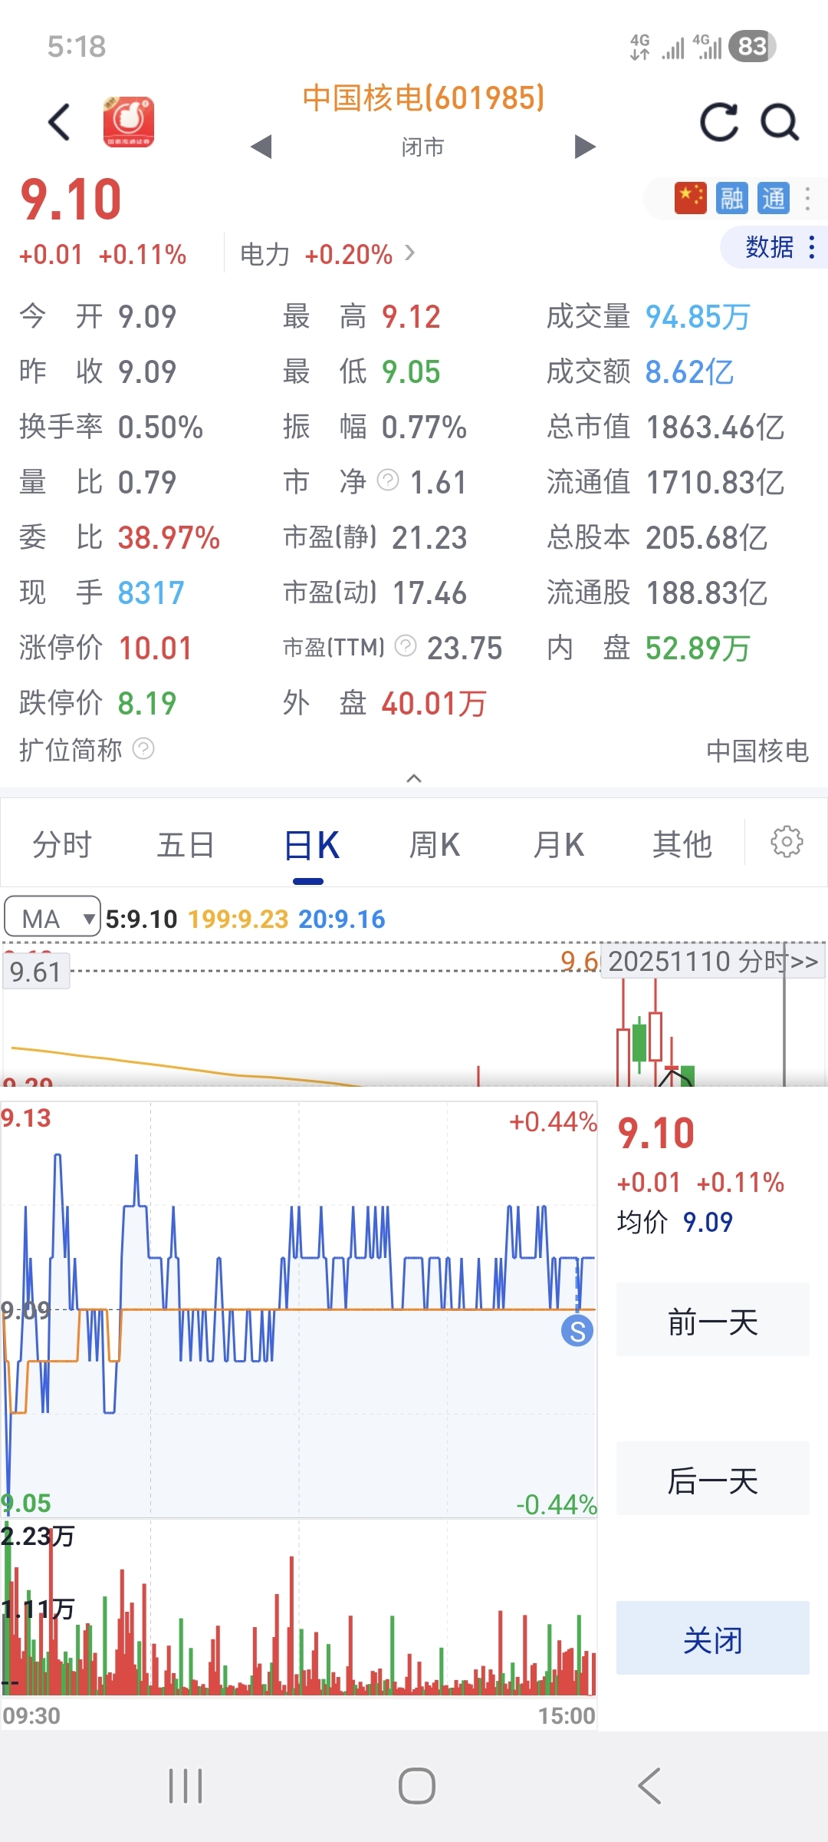Collapse the quote details panel

tap(414, 778)
